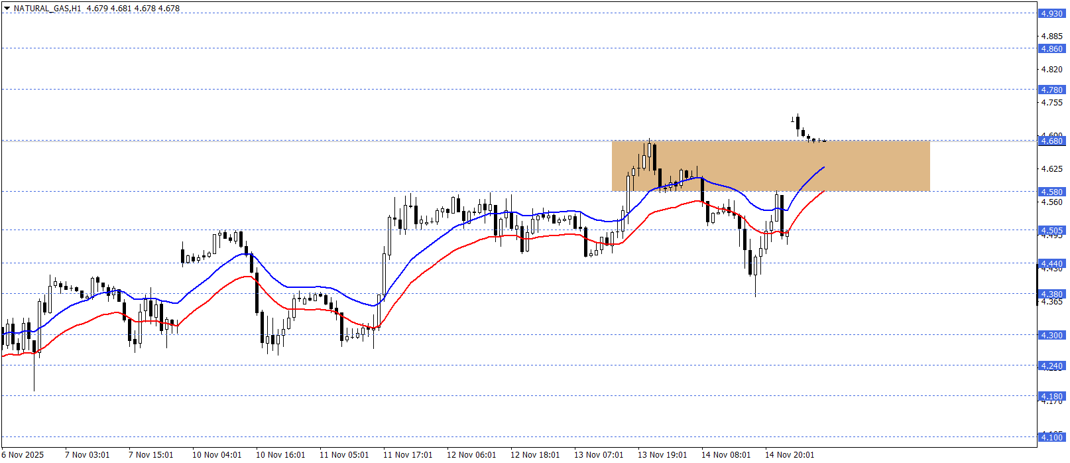This screenshot has height=463, width=1070.
Task: Click the 6 Nov 2025 date label
Action: [23, 455]
